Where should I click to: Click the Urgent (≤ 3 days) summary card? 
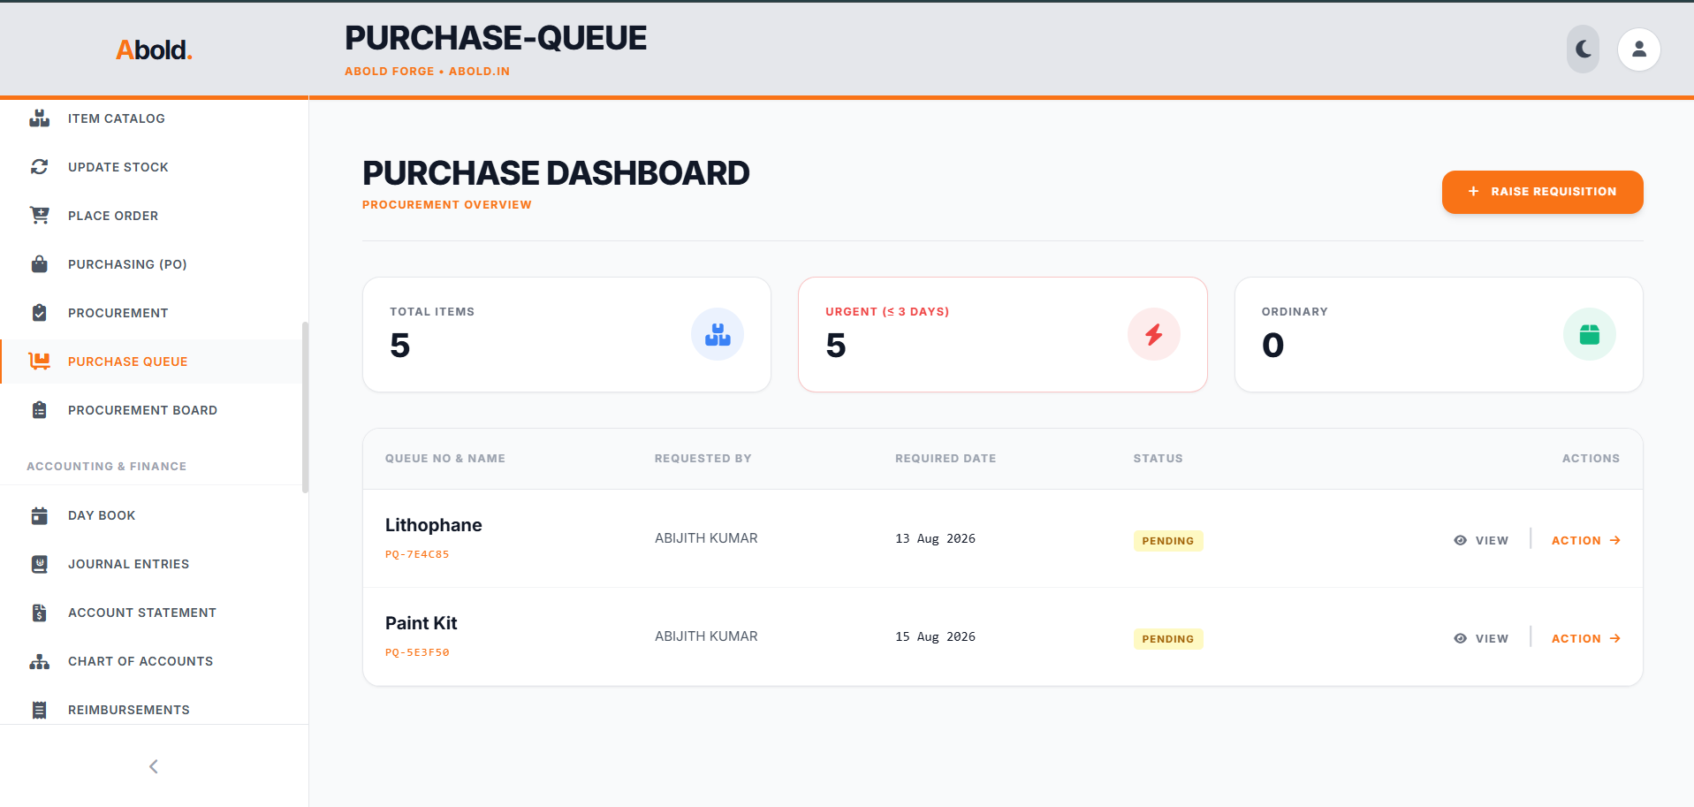(1002, 334)
